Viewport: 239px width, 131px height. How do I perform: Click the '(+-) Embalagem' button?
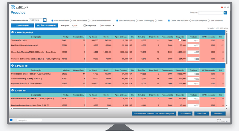pyautogui.click(x=22, y=26)
